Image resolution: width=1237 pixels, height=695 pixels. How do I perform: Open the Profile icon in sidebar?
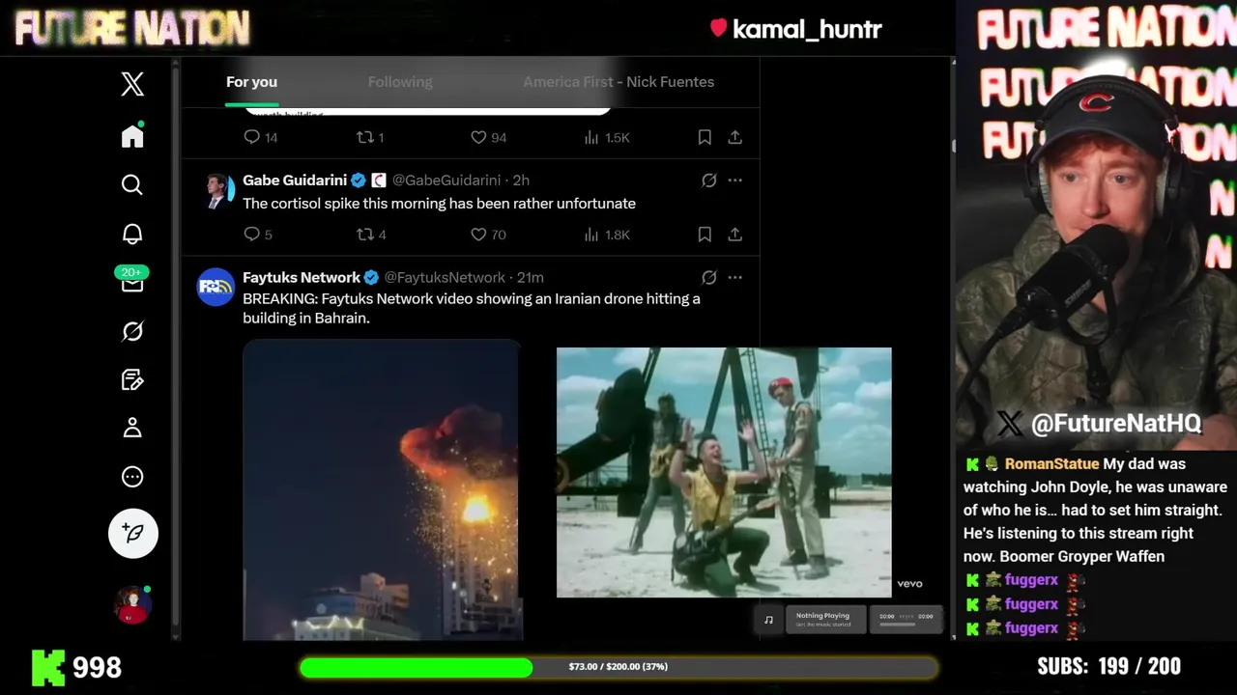[132, 428]
